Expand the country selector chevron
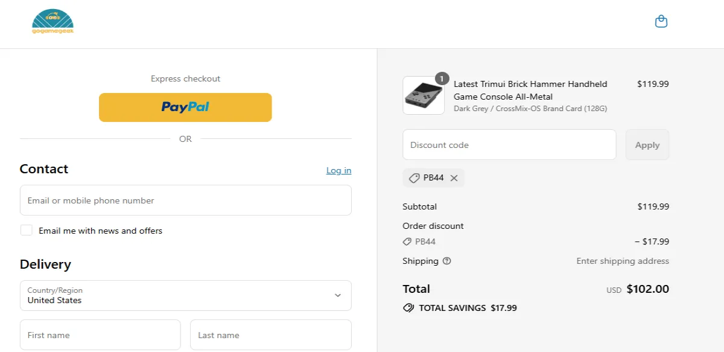The height and width of the screenshot is (352, 724). coord(338,295)
